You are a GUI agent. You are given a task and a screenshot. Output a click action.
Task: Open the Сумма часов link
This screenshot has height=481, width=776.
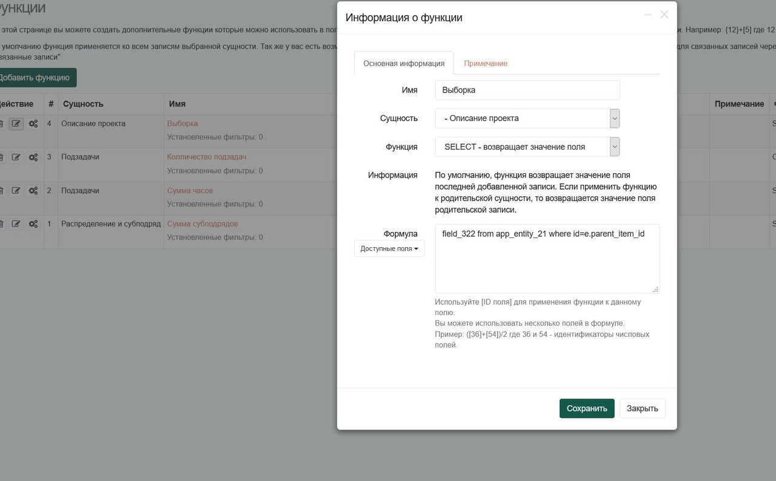tap(190, 190)
